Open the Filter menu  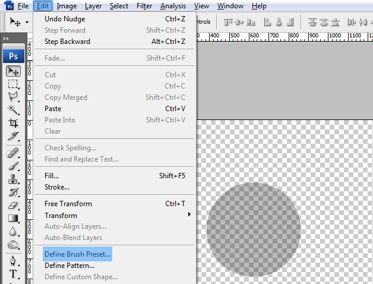[x=144, y=6]
